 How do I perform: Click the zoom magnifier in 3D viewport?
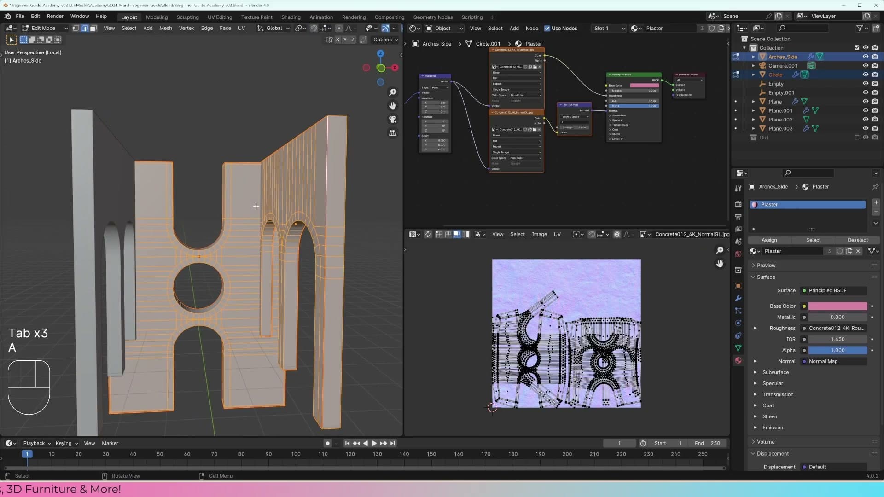(x=393, y=92)
